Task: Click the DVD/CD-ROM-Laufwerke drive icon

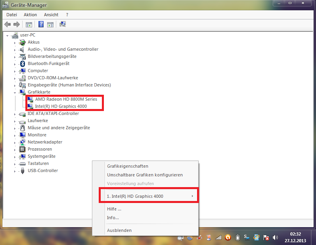Action: (23, 78)
